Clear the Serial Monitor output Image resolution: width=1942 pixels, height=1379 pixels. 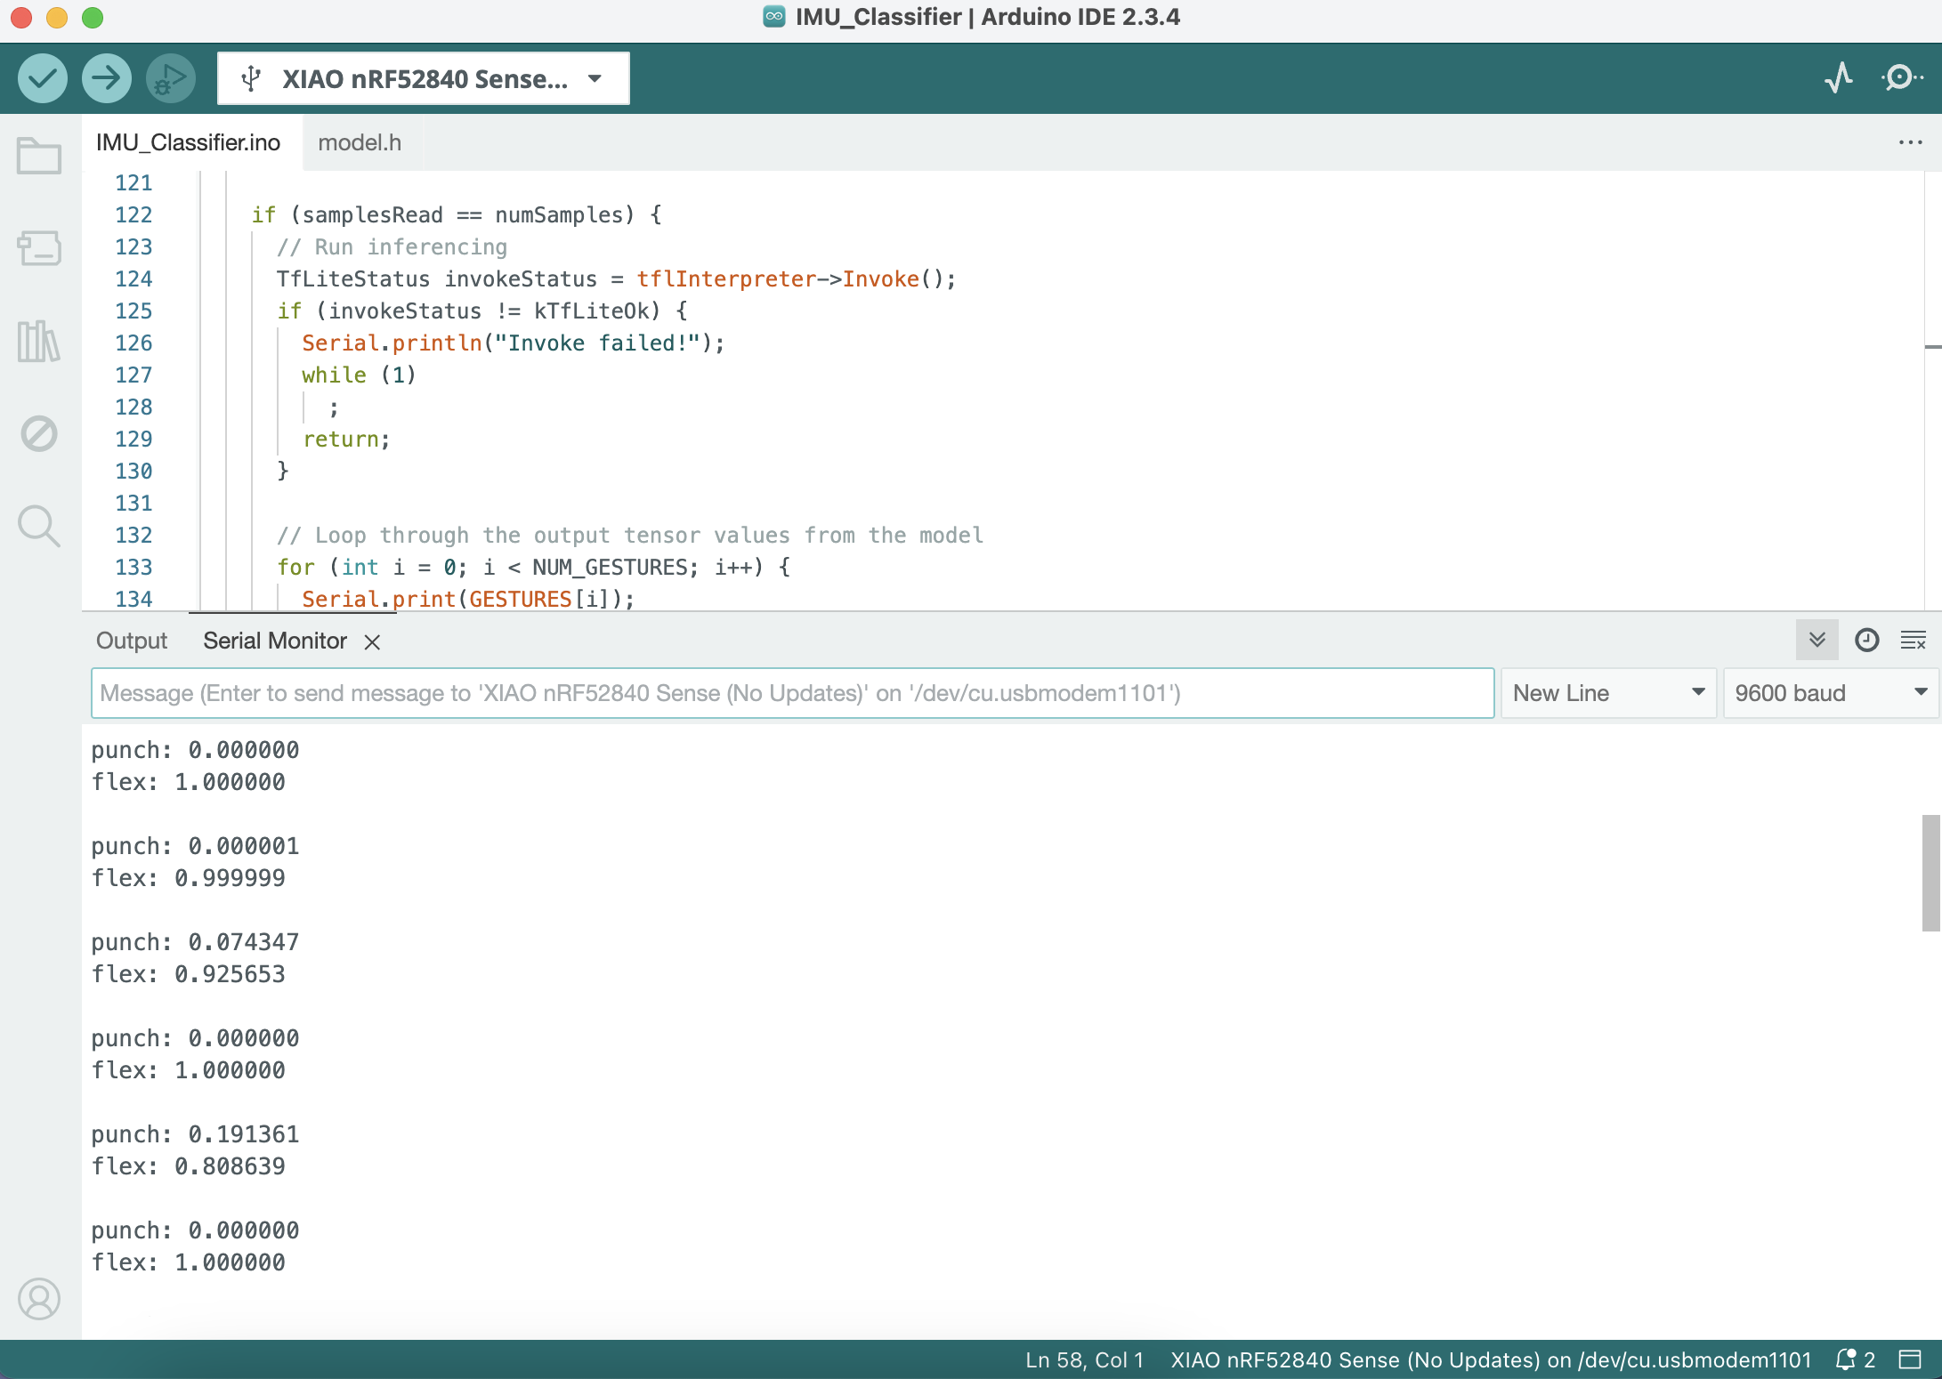(x=1914, y=639)
